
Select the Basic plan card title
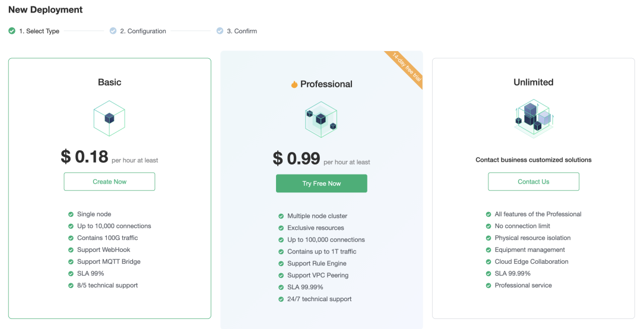click(110, 83)
